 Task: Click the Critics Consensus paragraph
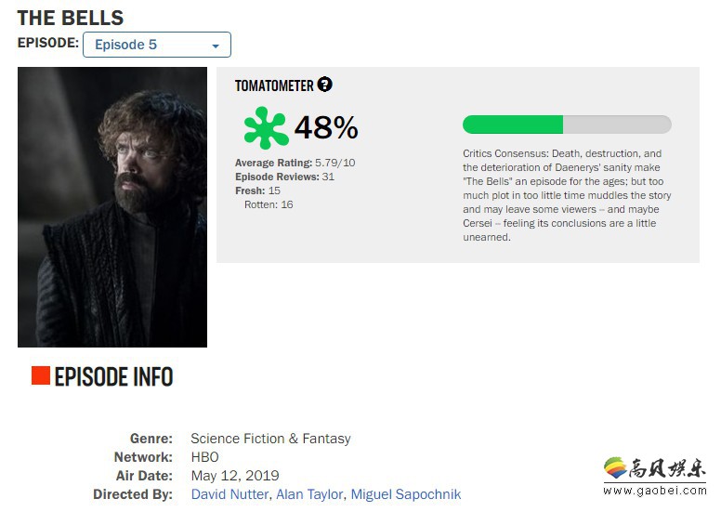pos(567,195)
